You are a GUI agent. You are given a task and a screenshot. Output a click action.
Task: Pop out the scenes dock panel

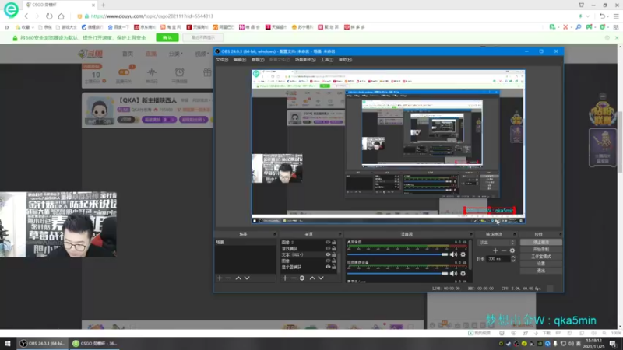coord(274,234)
